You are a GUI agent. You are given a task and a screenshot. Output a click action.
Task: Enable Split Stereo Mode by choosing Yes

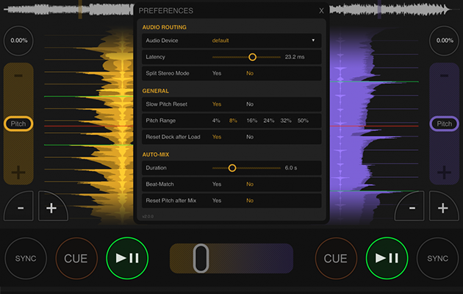click(x=217, y=73)
